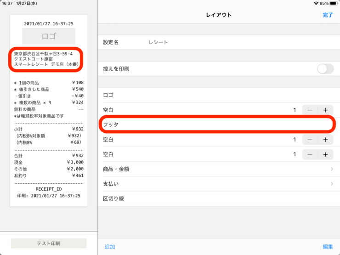Open the 商品・金額 settings row

pyautogui.click(x=219, y=169)
